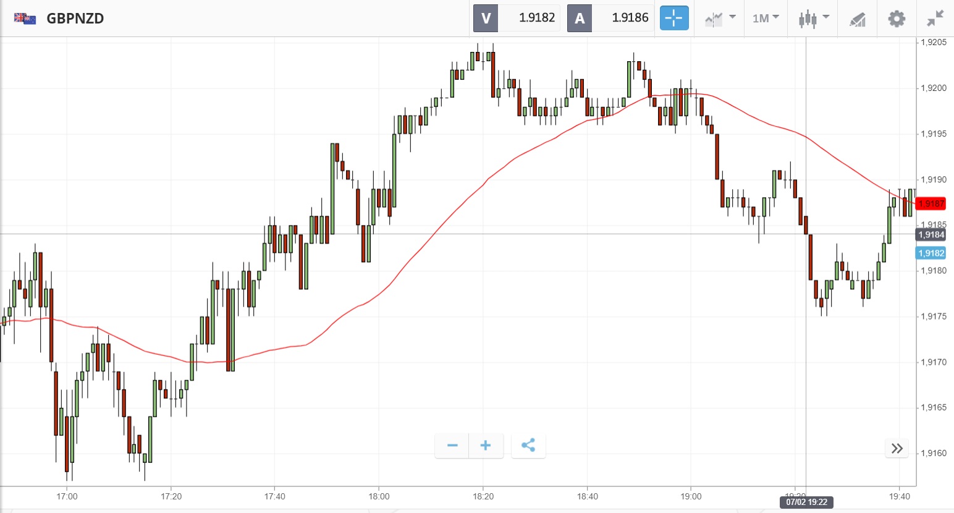The width and height of the screenshot is (954, 513).
Task: Click the GBPNZD instrument name
Action: coord(75,19)
